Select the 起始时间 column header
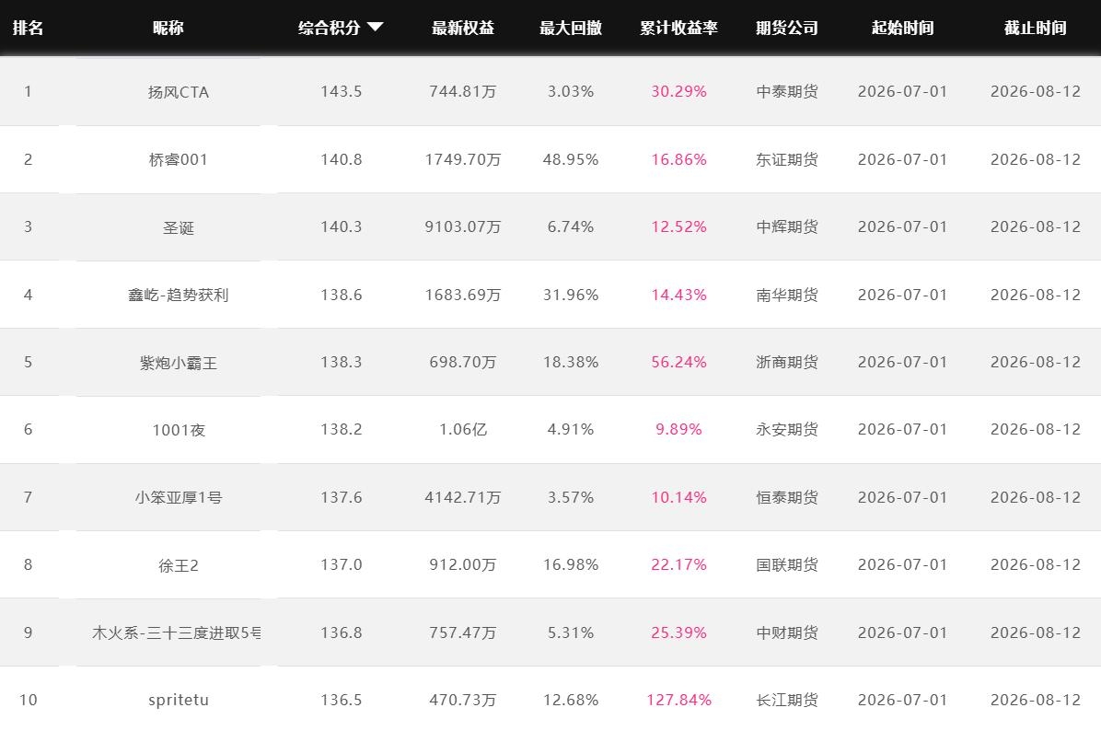 902,28
